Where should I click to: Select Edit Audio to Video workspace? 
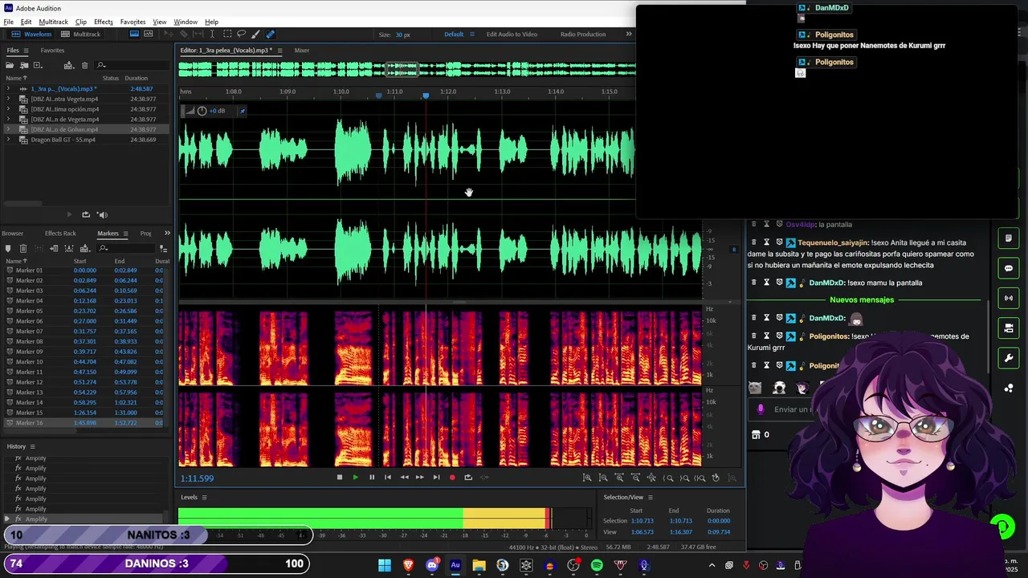512,34
